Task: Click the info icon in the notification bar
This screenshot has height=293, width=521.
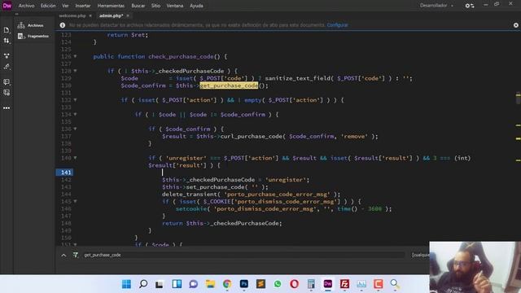Action: (63, 25)
